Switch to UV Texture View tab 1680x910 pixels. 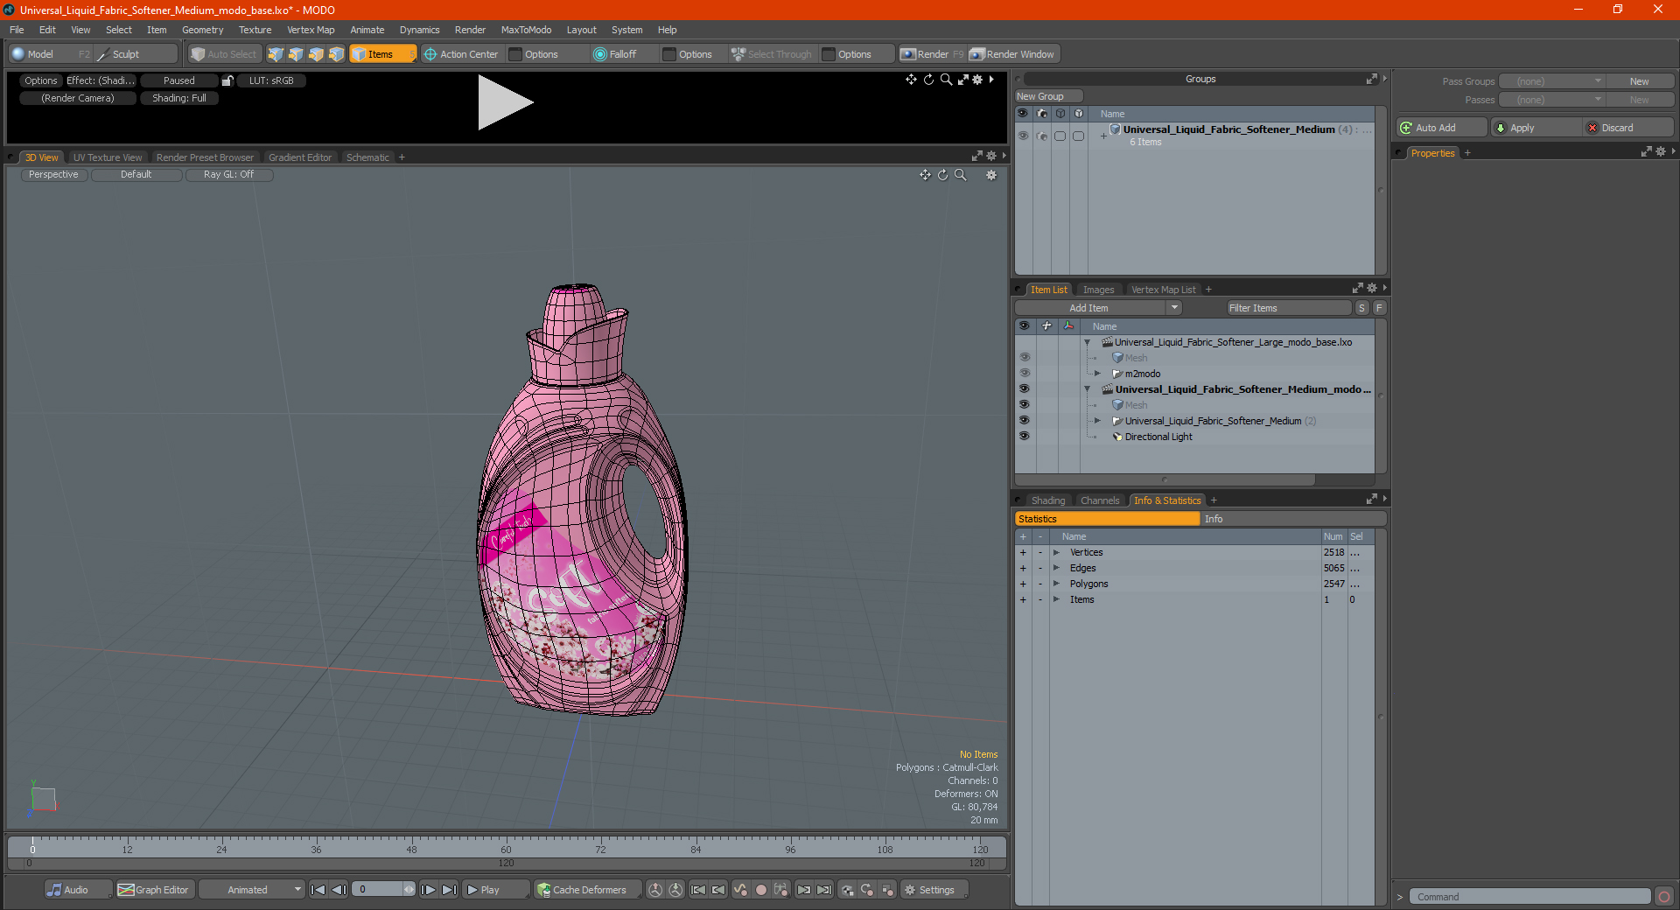pyautogui.click(x=107, y=157)
